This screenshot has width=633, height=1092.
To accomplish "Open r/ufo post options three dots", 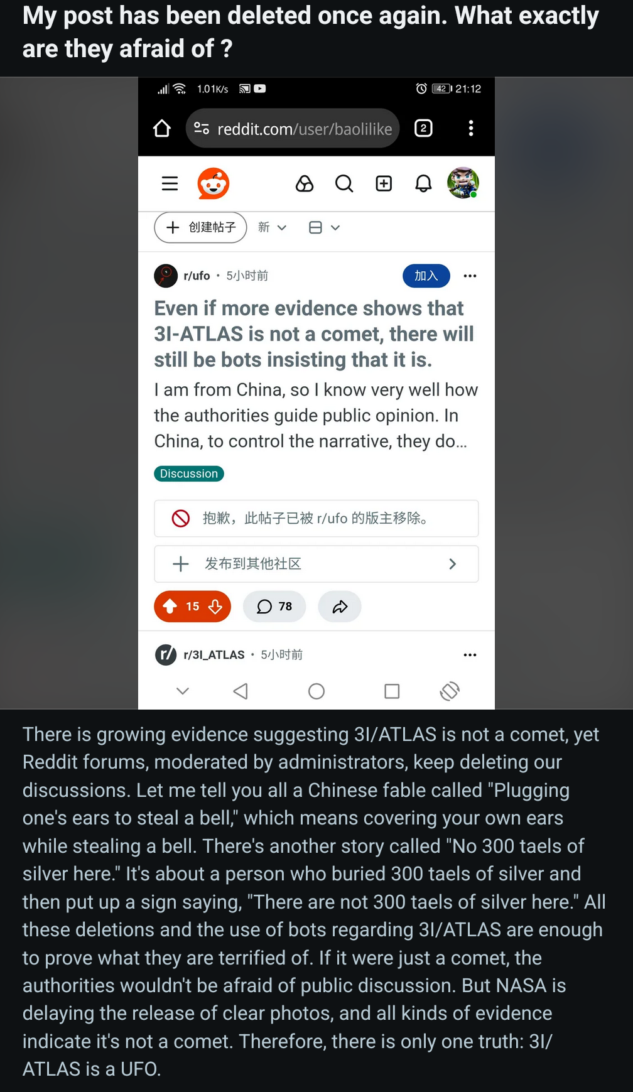I will tap(470, 276).
